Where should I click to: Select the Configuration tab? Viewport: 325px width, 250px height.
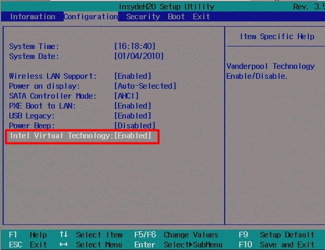click(x=91, y=17)
